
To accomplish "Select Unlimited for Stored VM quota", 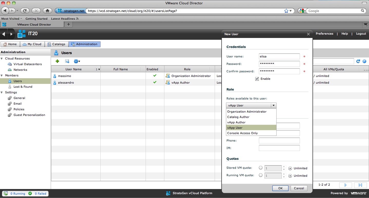I will tap(290, 168).
